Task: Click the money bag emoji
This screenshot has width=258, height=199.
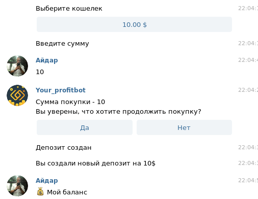Action: [40, 191]
